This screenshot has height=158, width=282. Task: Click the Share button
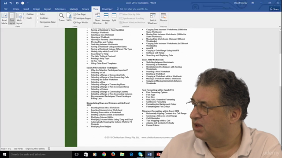point(274,9)
